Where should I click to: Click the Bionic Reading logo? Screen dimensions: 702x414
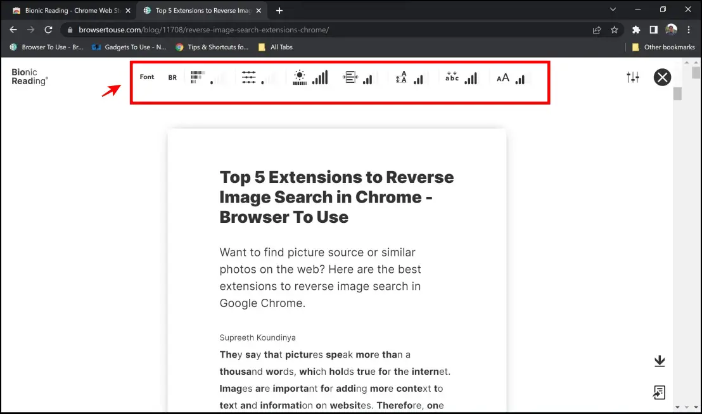click(30, 77)
